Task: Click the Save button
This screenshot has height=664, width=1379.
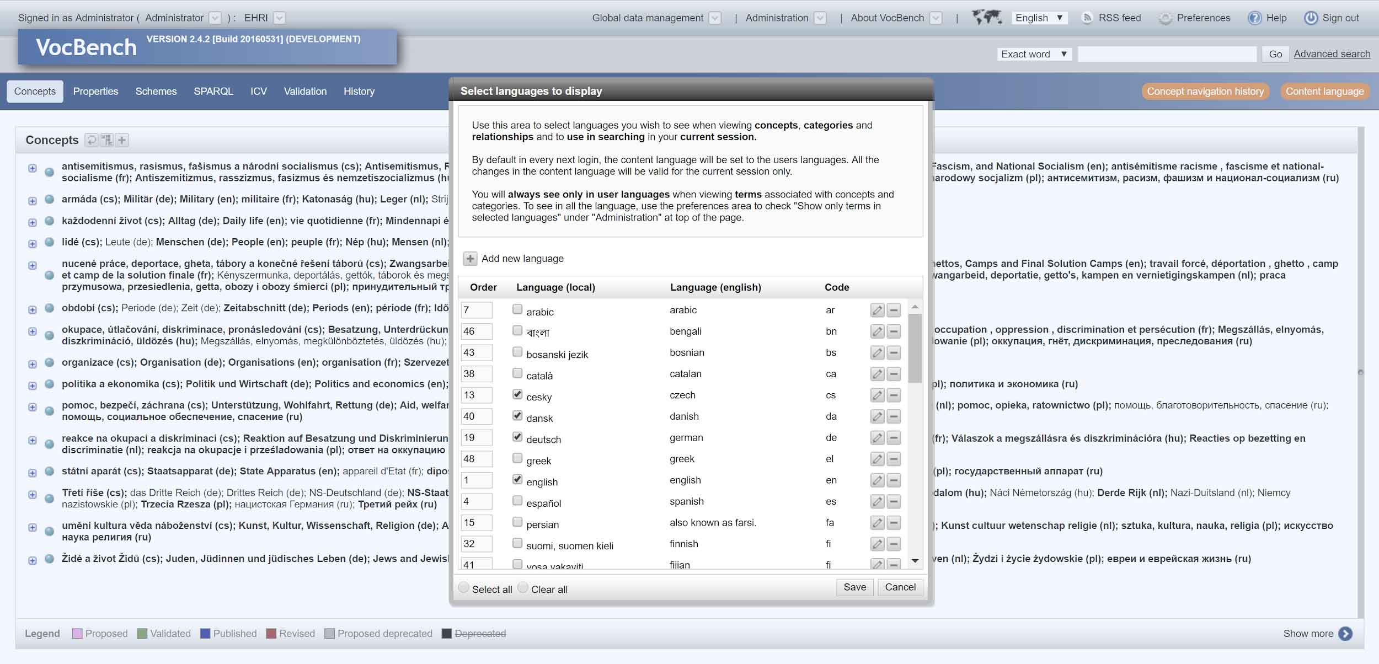Action: point(854,587)
